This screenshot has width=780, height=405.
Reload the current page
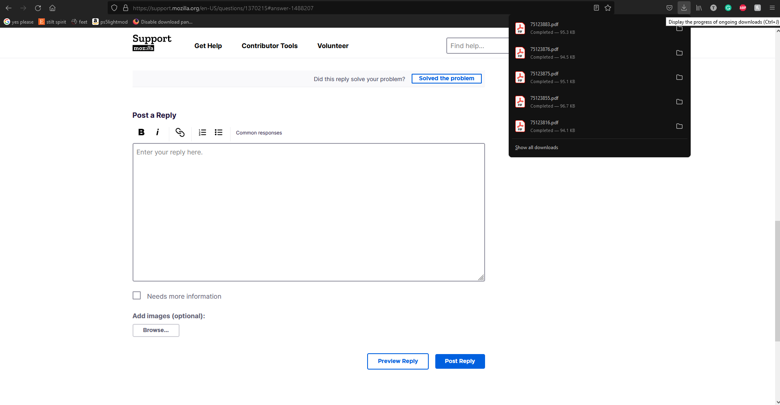pos(38,8)
